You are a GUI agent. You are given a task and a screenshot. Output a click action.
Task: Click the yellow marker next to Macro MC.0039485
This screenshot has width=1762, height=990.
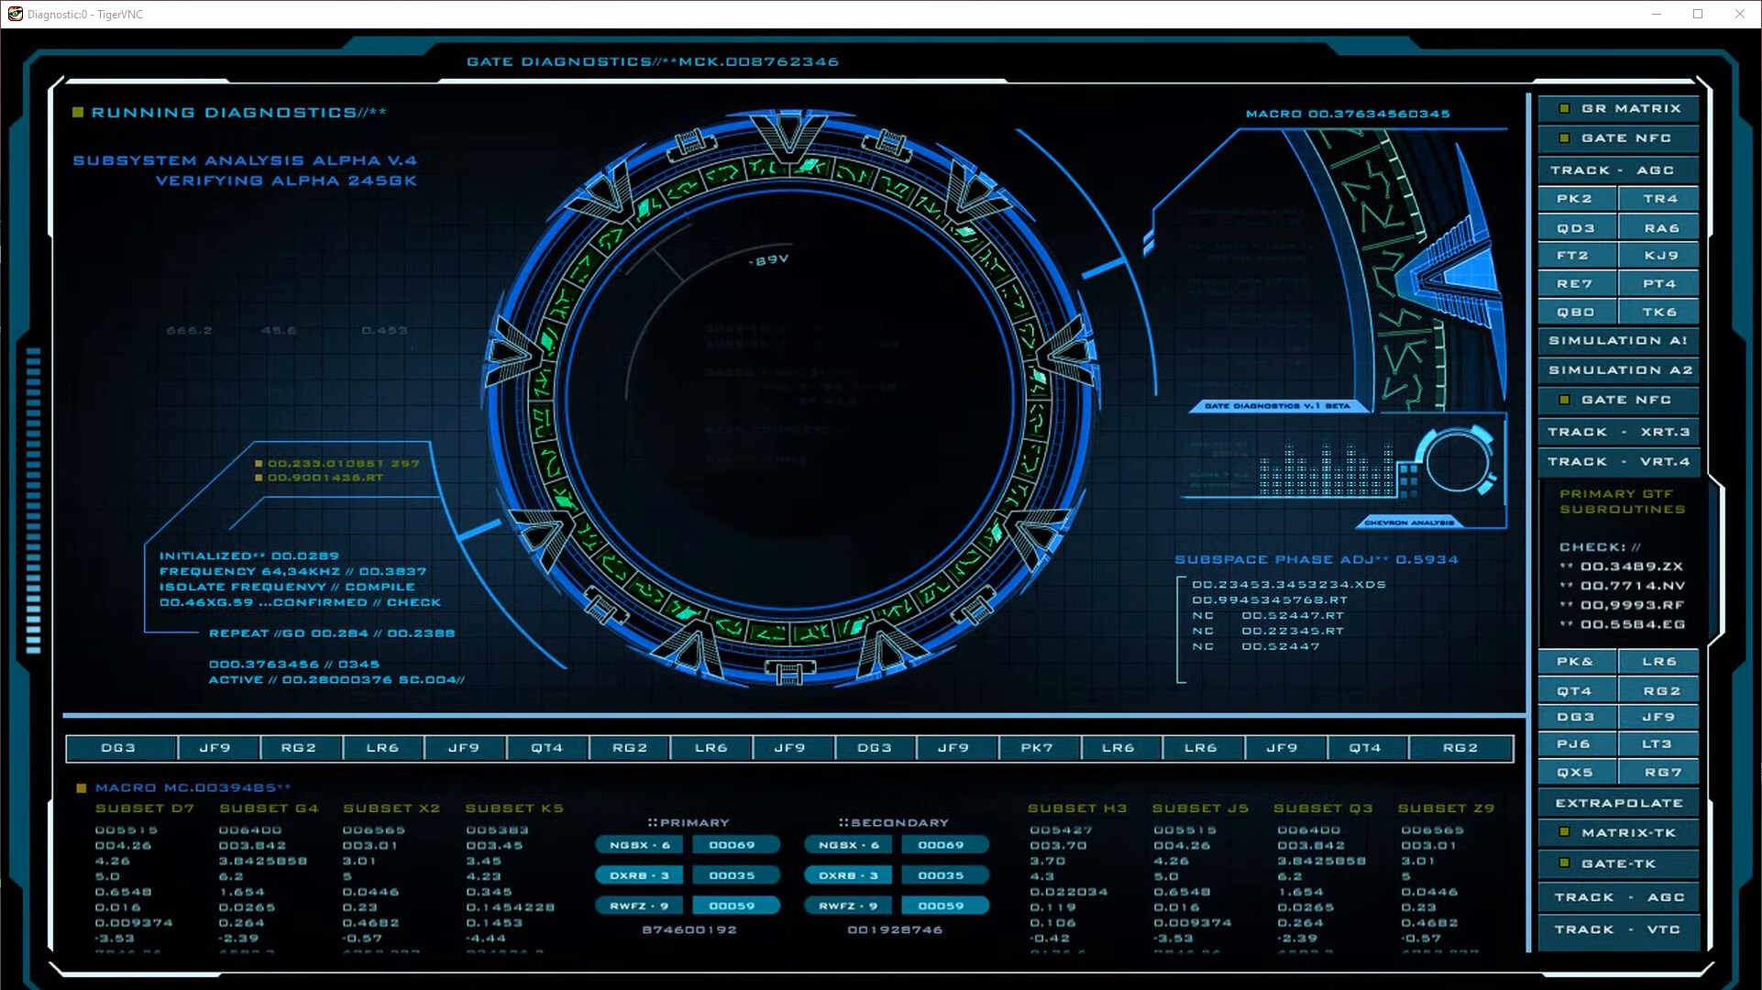pos(82,787)
